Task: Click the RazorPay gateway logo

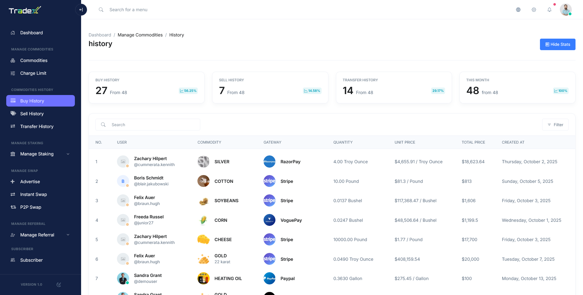Action: 269,162
